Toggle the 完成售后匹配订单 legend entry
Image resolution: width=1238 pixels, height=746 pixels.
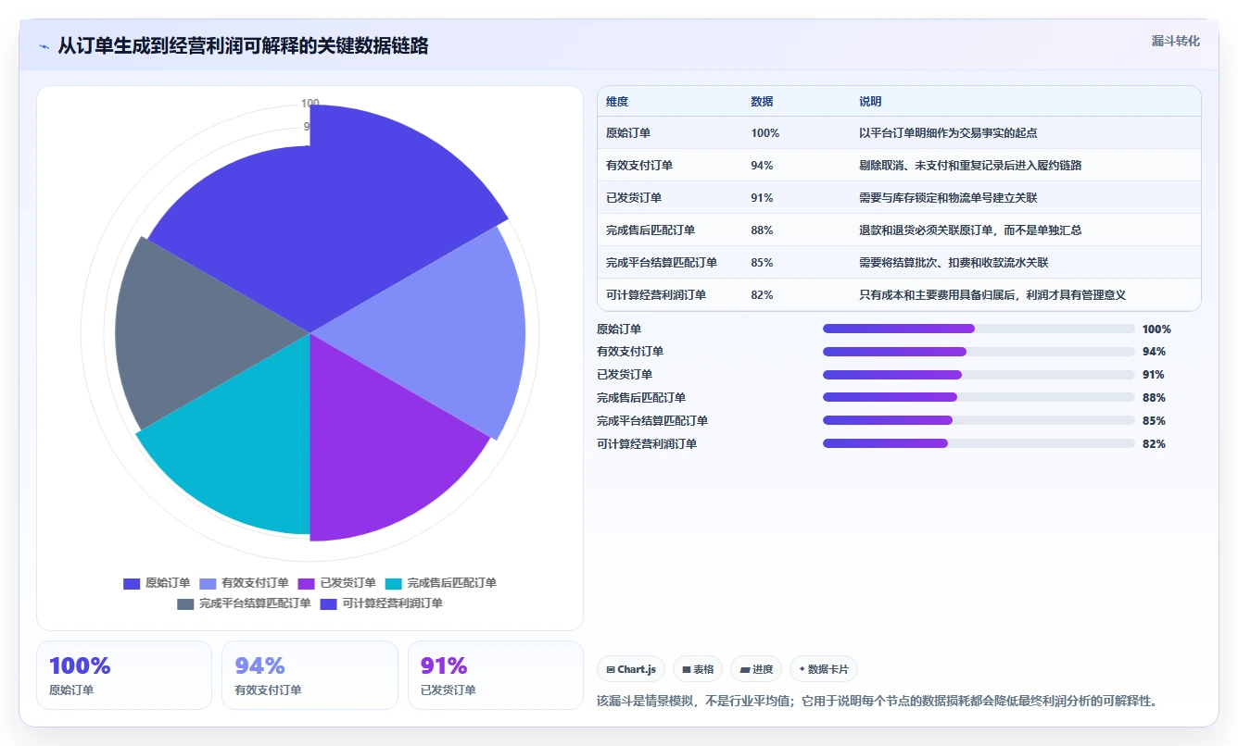440,583
